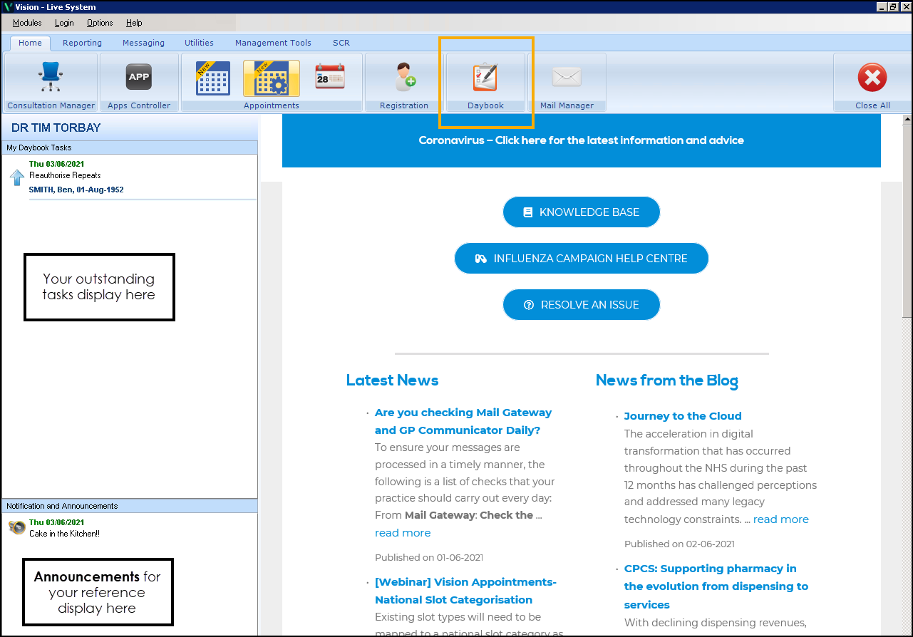This screenshot has height=637, width=913.
Task: Open the Coronavirus latest information banner
Action: [581, 140]
